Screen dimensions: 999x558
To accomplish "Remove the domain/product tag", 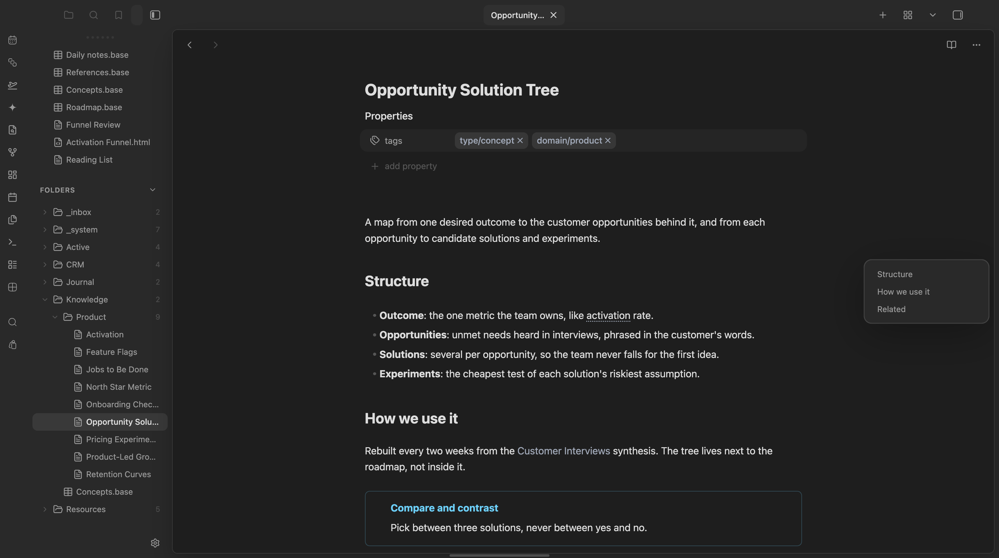I will pos(608,140).
